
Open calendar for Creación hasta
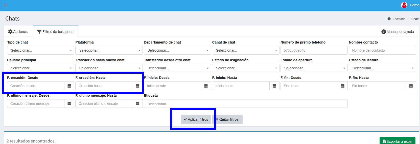[x=137, y=86]
